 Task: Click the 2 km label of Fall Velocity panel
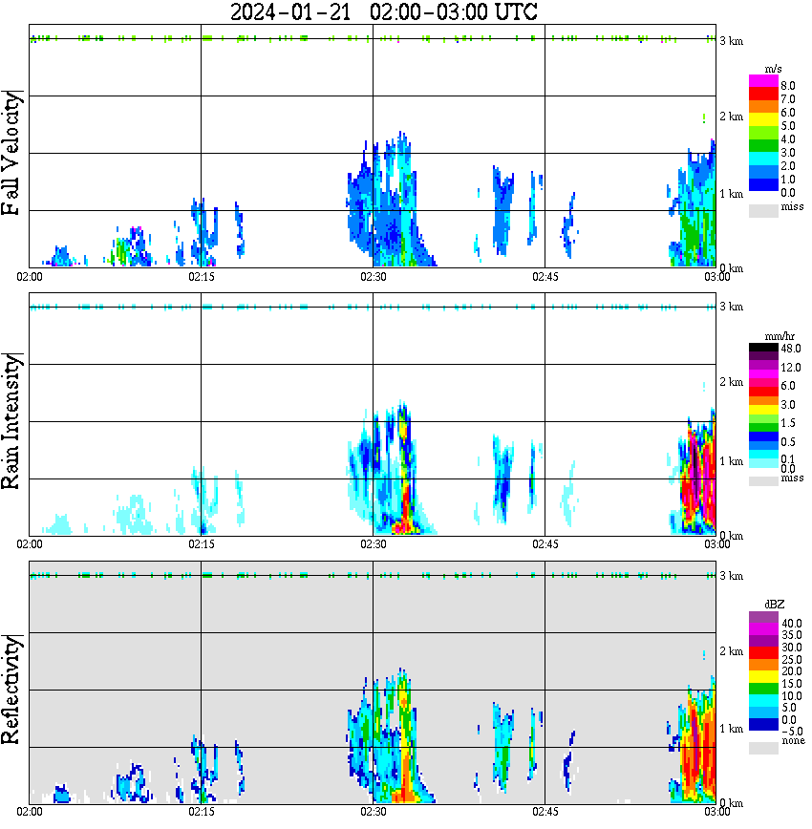point(732,117)
